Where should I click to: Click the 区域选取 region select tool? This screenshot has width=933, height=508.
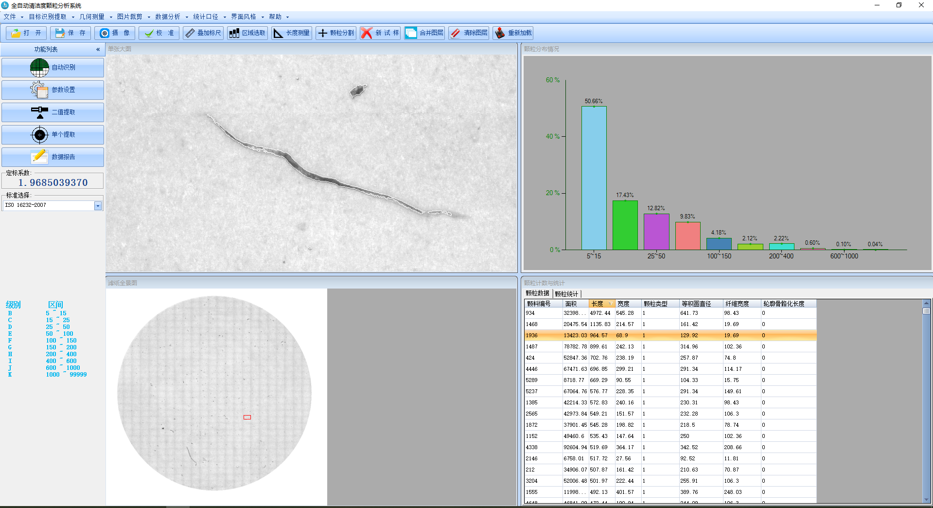point(247,33)
